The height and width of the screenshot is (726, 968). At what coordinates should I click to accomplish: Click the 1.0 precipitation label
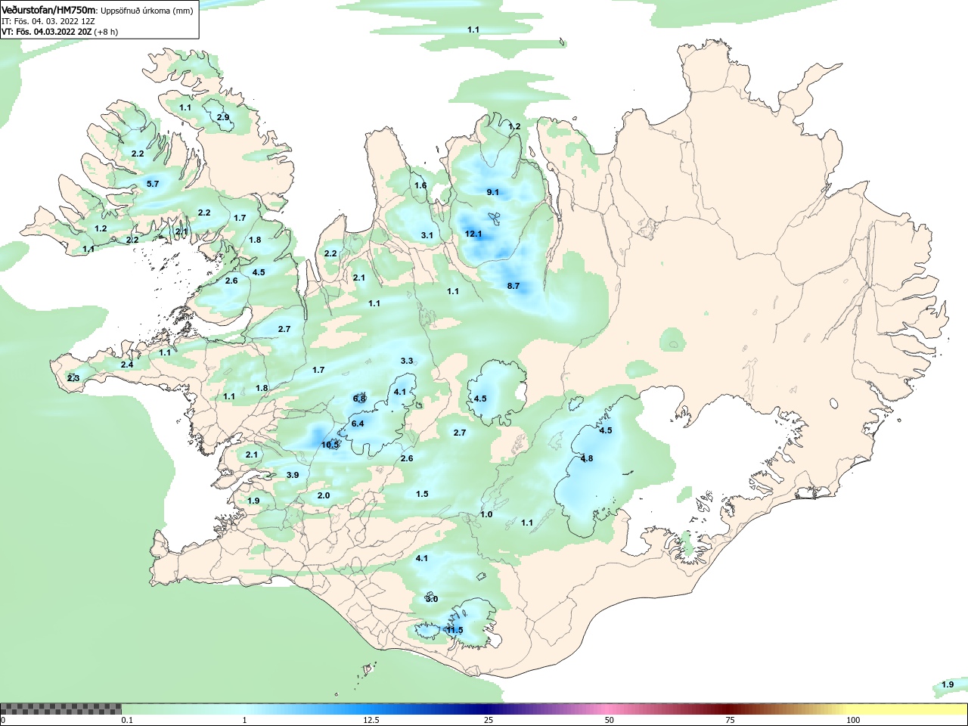pos(486,514)
